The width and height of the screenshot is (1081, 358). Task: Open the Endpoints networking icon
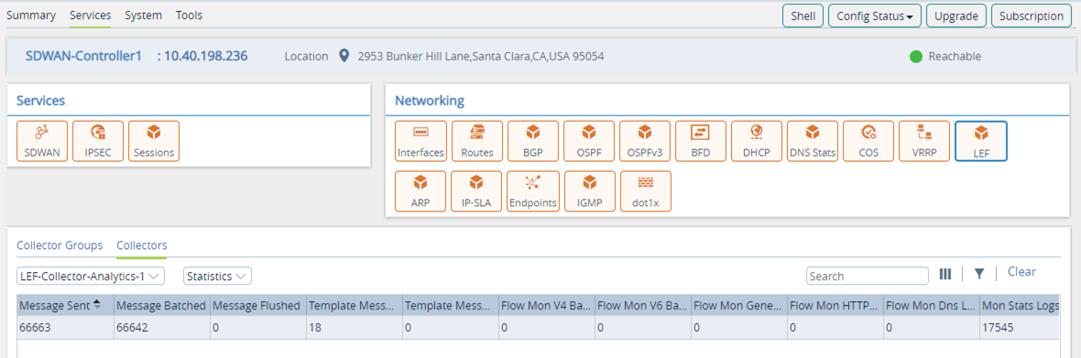click(x=533, y=191)
